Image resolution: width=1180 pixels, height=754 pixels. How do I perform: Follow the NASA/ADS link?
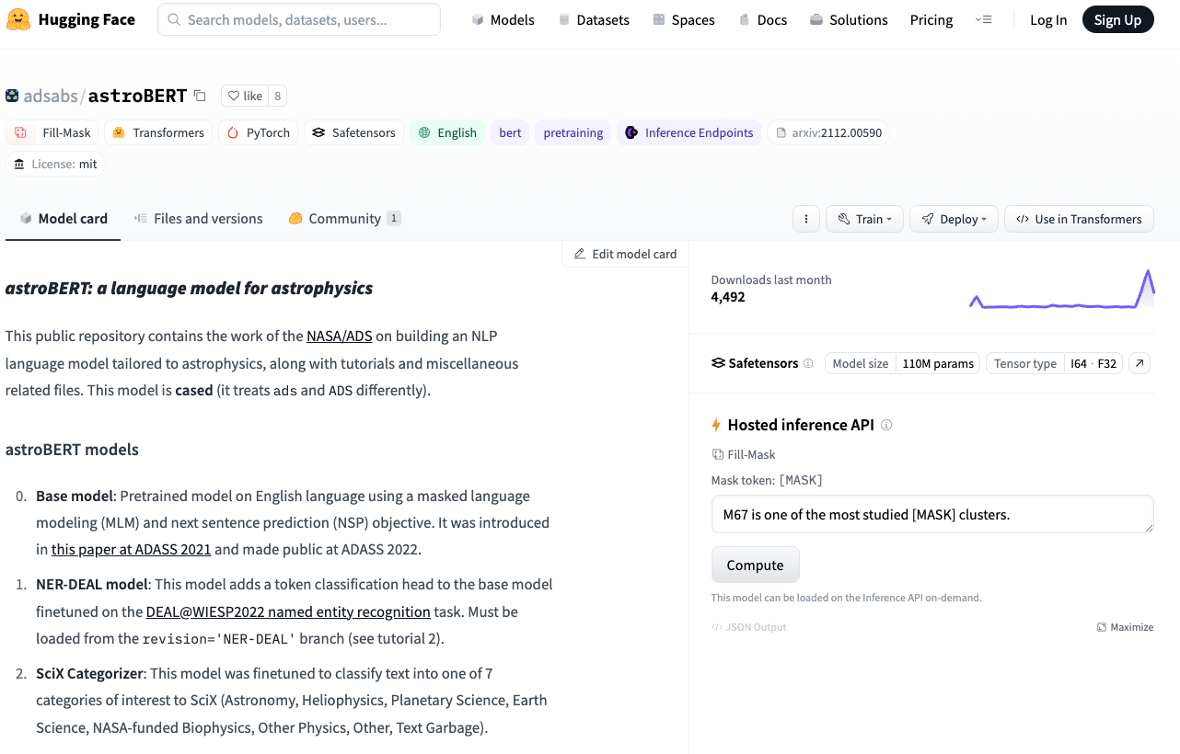pos(339,336)
